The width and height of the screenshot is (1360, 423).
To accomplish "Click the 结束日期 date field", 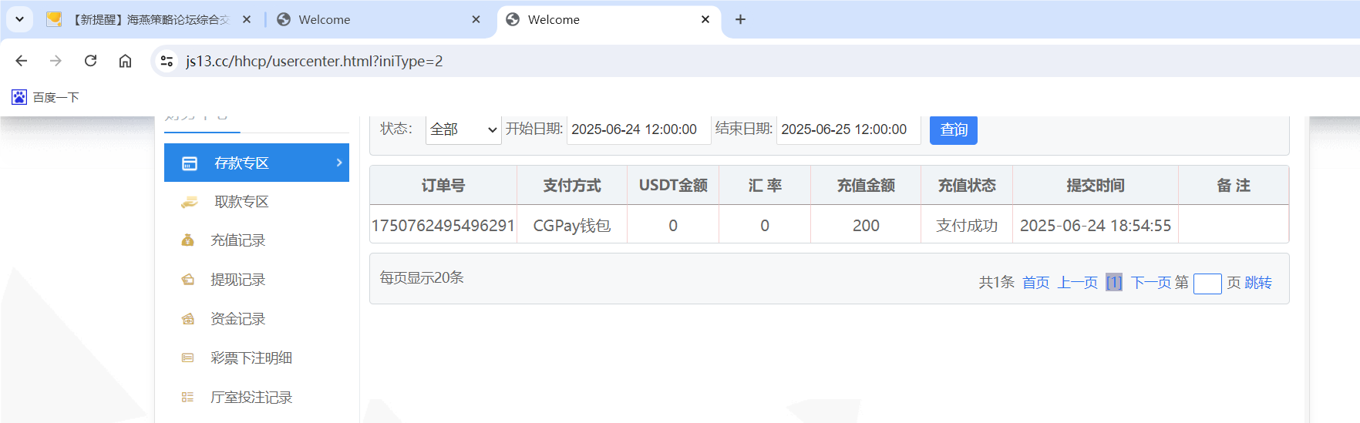I will (848, 129).
